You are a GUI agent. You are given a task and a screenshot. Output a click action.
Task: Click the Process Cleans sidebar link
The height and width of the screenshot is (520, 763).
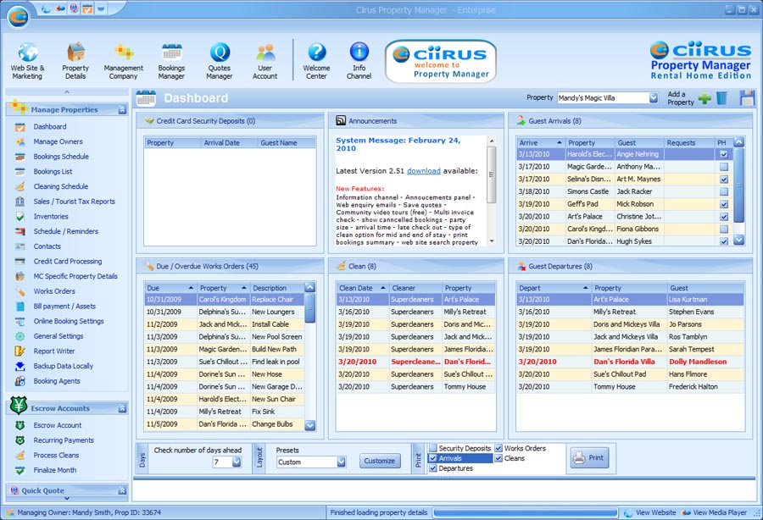coord(56,456)
